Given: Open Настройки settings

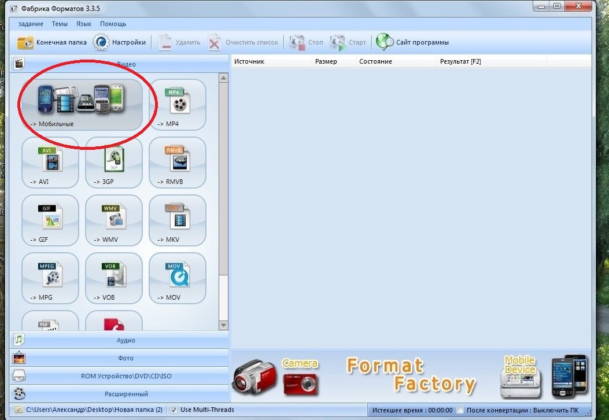Looking at the screenshot, I should (119, 42).
